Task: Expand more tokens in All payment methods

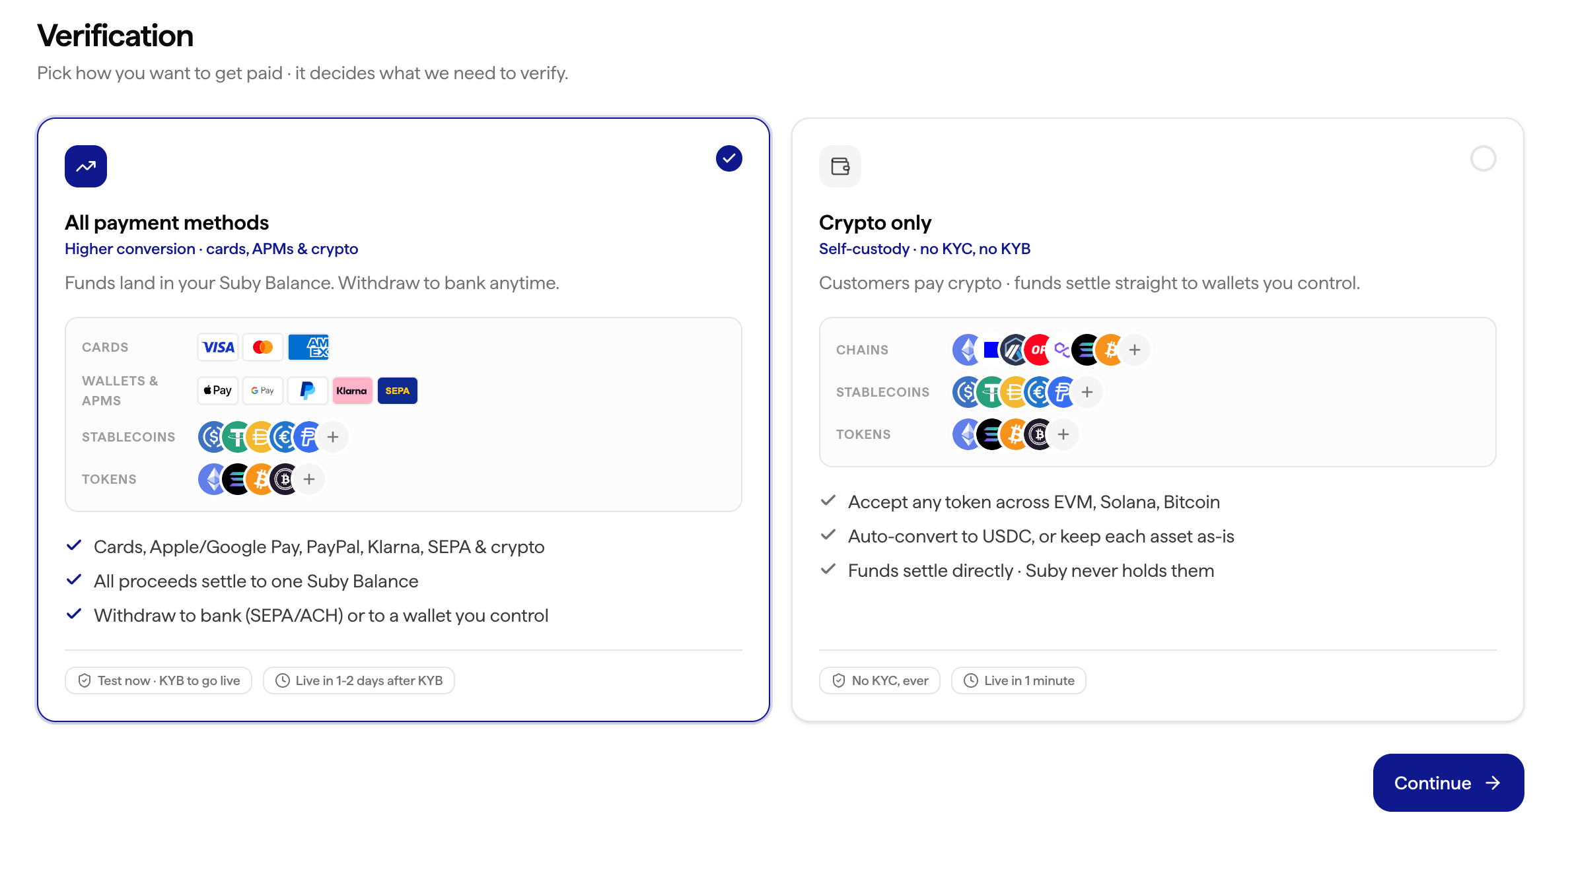Action: [309, 479]
